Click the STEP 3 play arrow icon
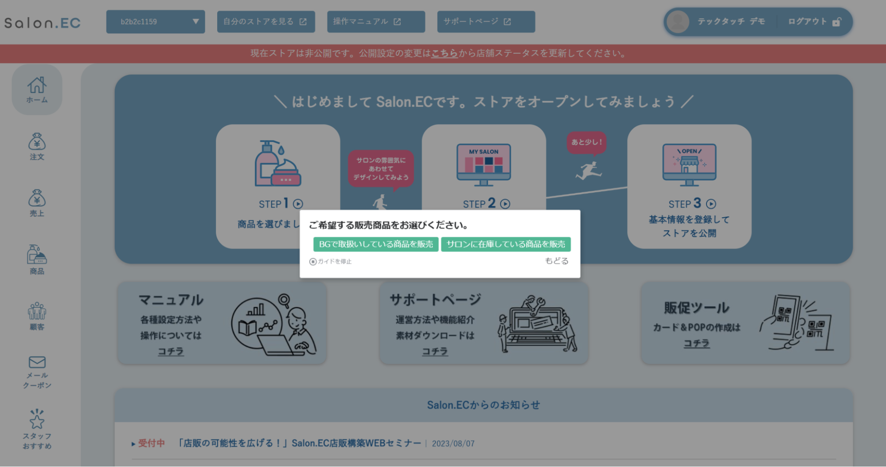The width and height of the screenshot is (886, 467). 711,204
